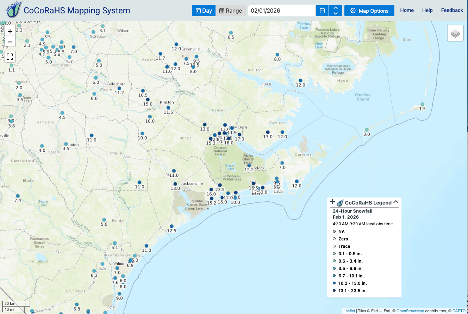This screenshot has width=468, height=314.
Task: Collapse the CoCoRaHS Legend panel
Action: pos(396,202)
